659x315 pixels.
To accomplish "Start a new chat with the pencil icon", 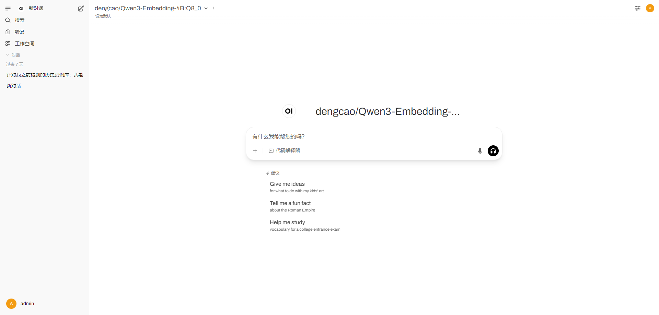I will 81,9.
